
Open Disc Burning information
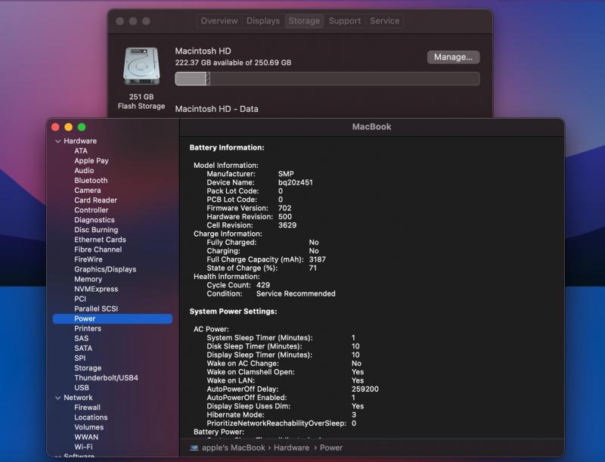[x=97, y=230]
